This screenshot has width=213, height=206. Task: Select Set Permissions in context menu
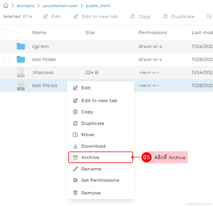100,180
